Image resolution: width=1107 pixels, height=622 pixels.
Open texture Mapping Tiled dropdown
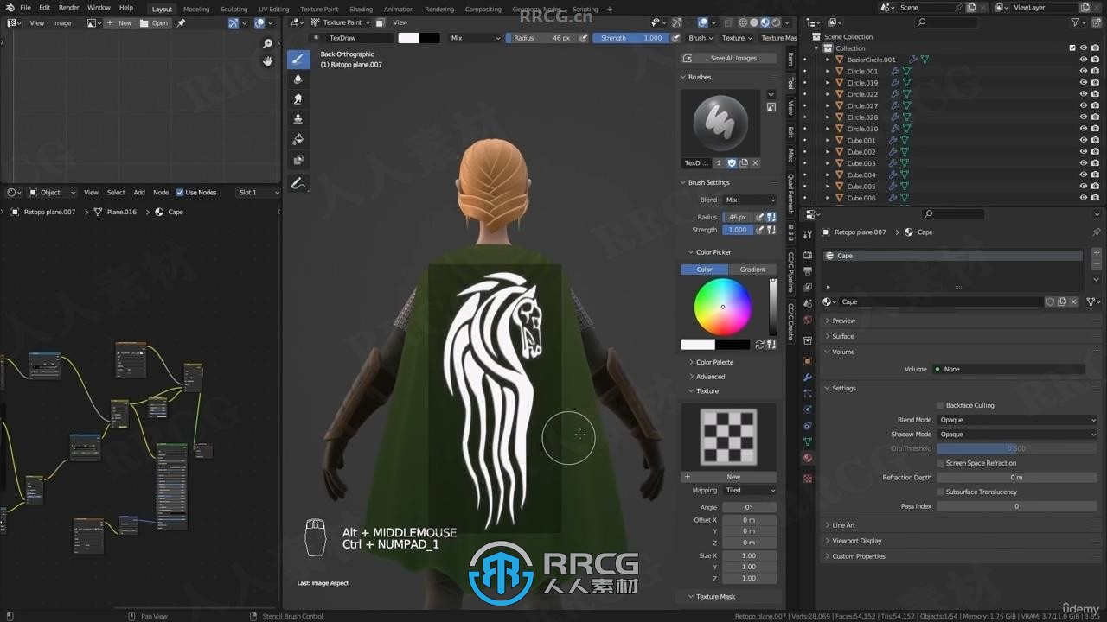pyautogui.click(x=749, y=490)
